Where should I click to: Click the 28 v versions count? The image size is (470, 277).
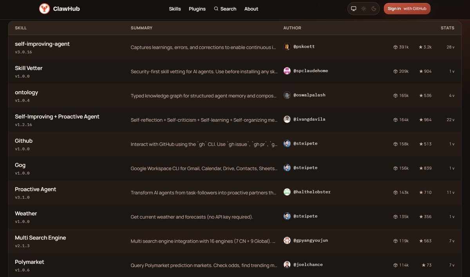click(450, 47)
